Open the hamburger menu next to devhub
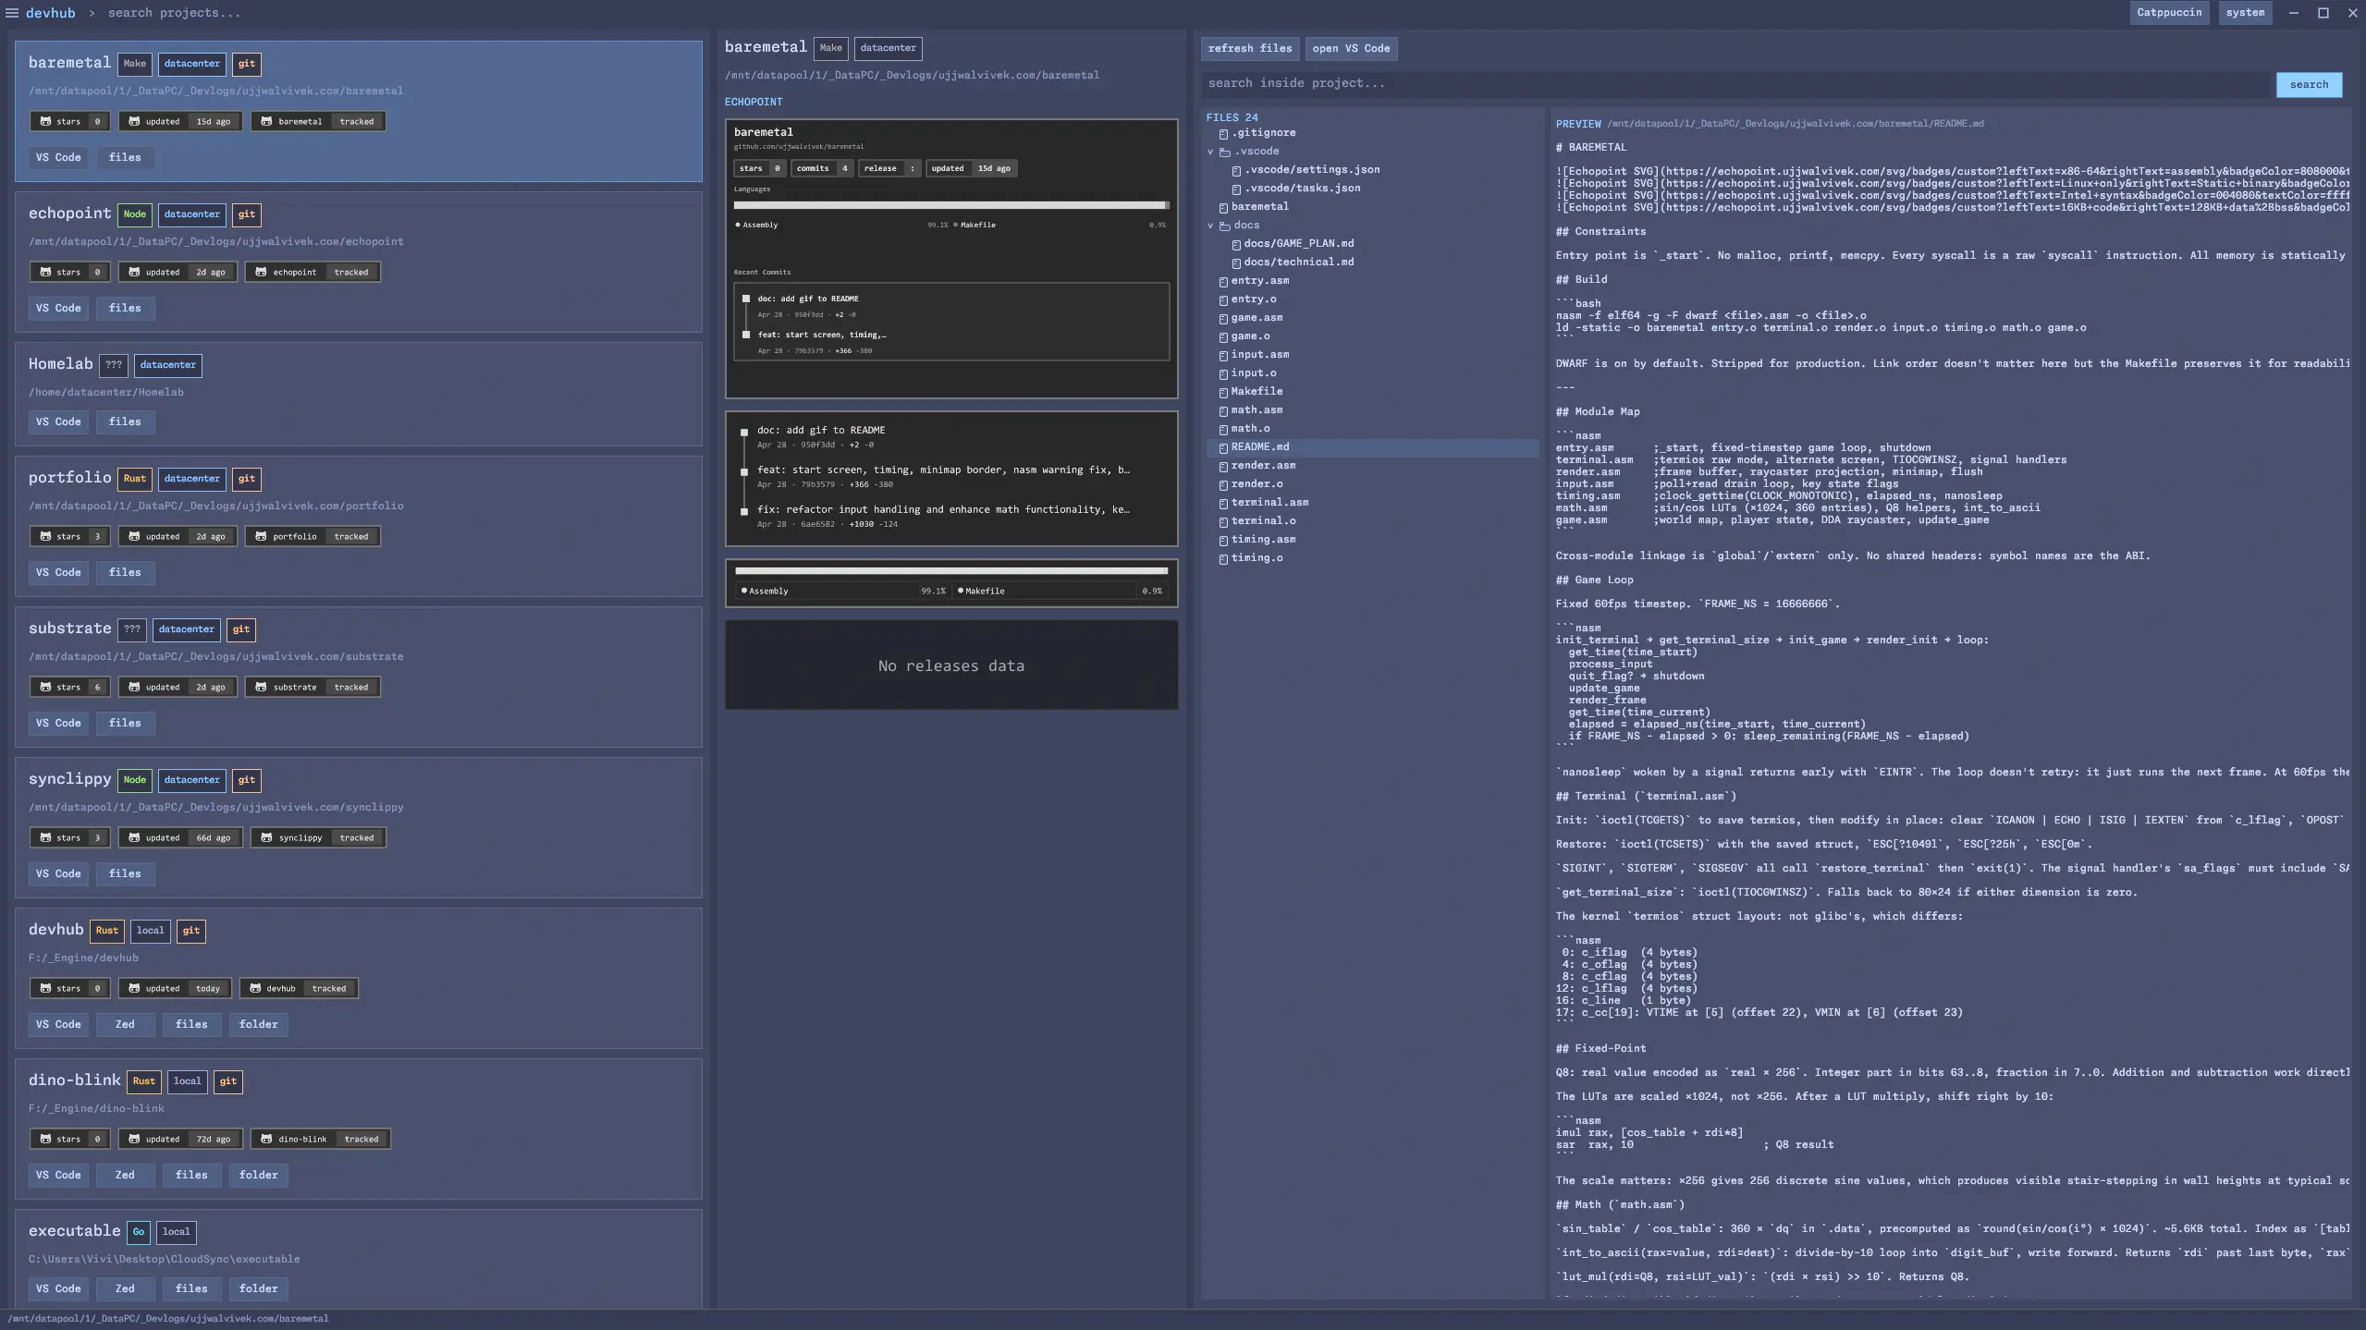This screenshot has width=2366, height=1330. point(12,13)
